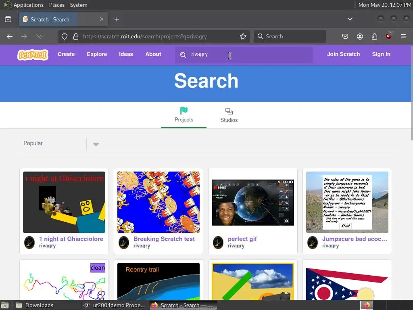Click rivagry author under perfect gif
Image resolution: width=413 pixels, height=310 pixels.
click(236, 246)
